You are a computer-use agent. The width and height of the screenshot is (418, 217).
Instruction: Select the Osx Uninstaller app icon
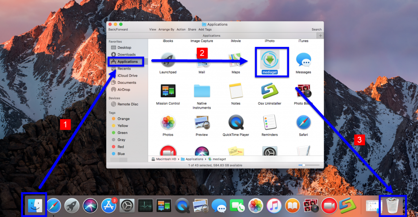point(269,91)
